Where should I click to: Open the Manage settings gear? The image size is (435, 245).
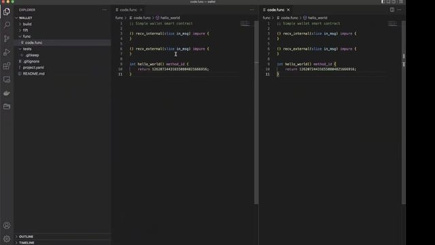coord(7,239)
